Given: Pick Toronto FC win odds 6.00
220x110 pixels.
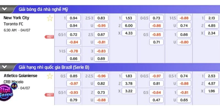Looking at the screenshot, I should tap(129, 26).
